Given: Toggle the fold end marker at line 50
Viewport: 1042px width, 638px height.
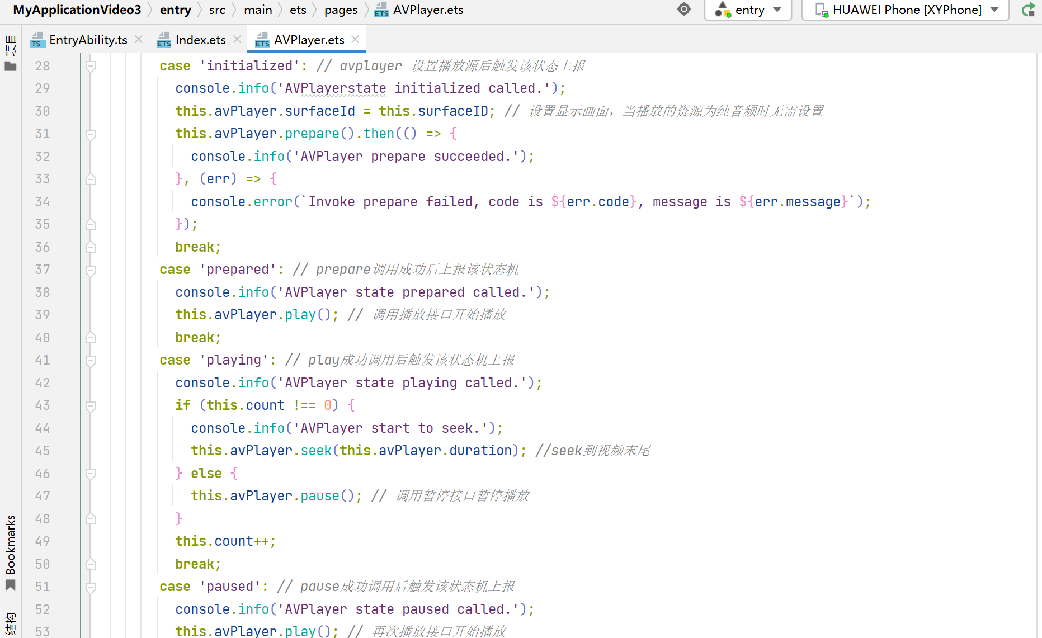Looking at the screenshot, I should tap(91, 564).
